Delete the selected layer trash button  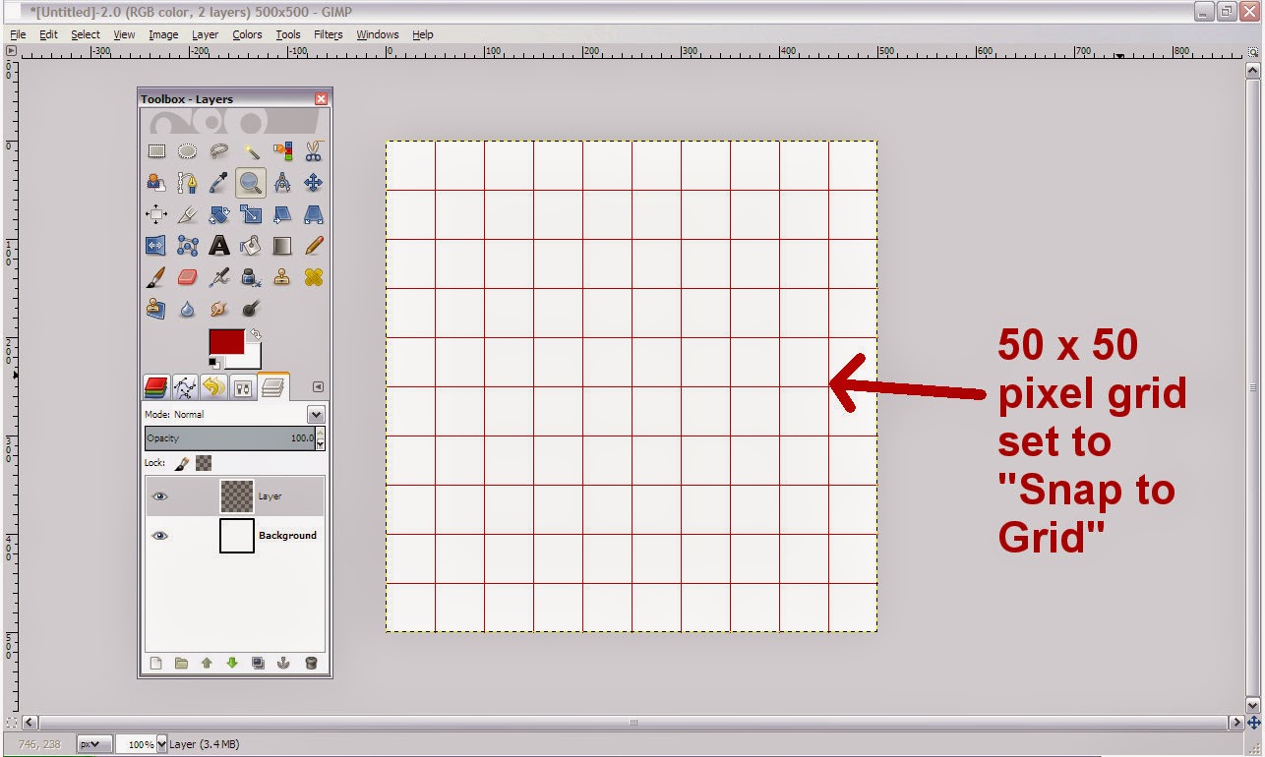(x=311, y=664)
